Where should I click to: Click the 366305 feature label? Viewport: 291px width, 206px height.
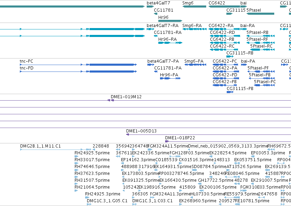coord(140,194)
